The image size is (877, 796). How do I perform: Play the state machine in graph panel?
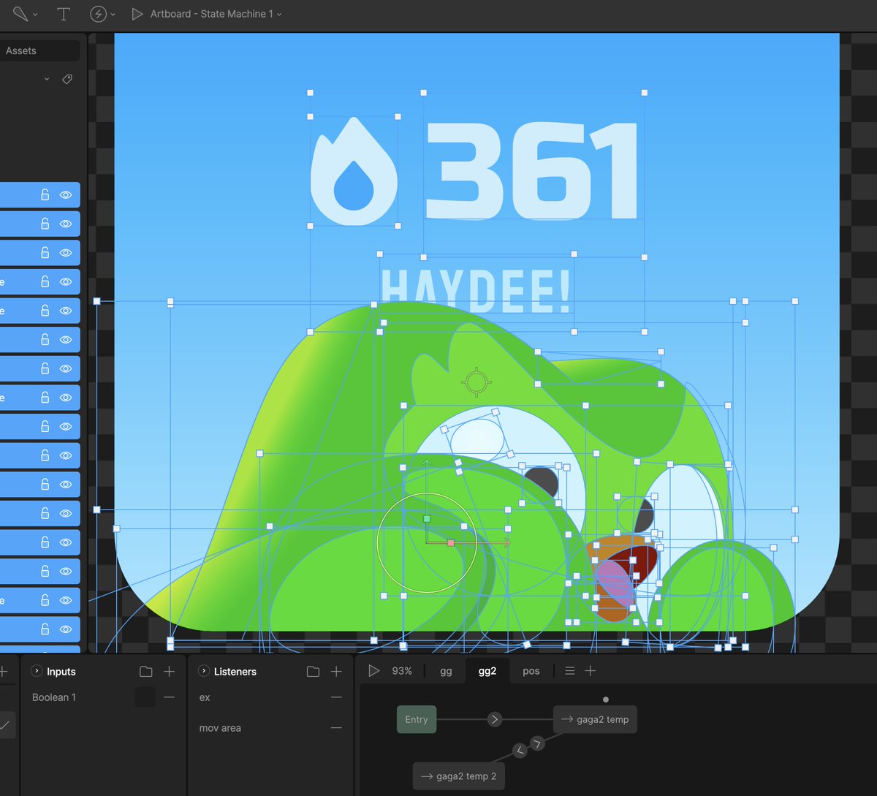tap(374, 670)
